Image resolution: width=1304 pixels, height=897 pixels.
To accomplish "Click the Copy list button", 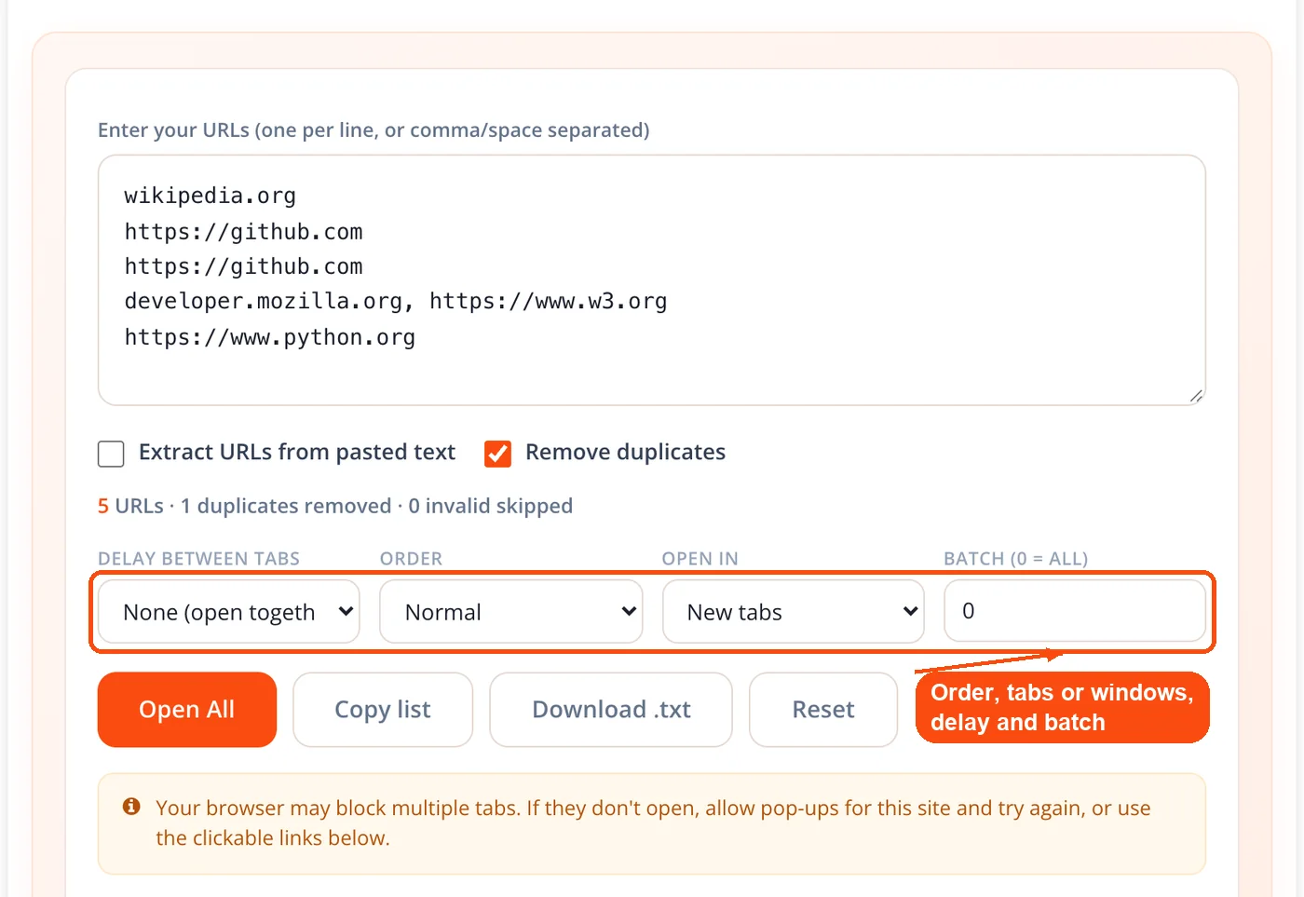I will click(383, 710).
